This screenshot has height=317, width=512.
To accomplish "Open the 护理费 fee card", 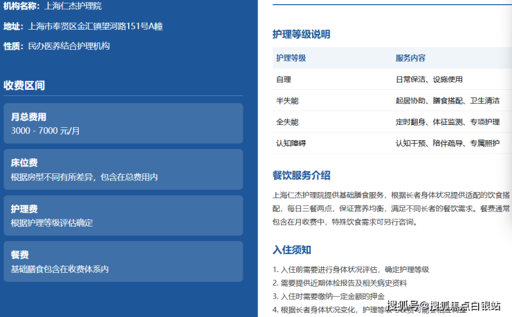I will click(x=123, y=215).
